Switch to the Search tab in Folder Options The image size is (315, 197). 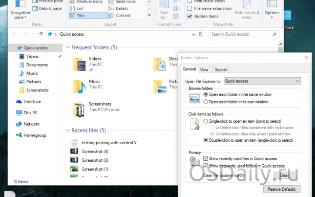click(220, 70)
